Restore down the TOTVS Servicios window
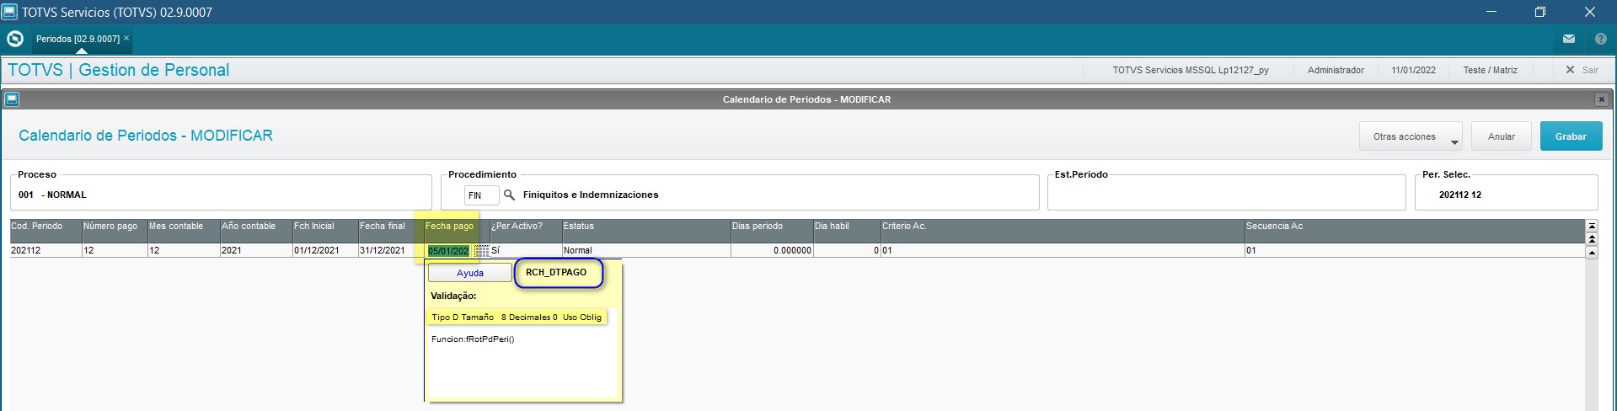This screenshot has width=1617, height=411. tap(1540, 12)
